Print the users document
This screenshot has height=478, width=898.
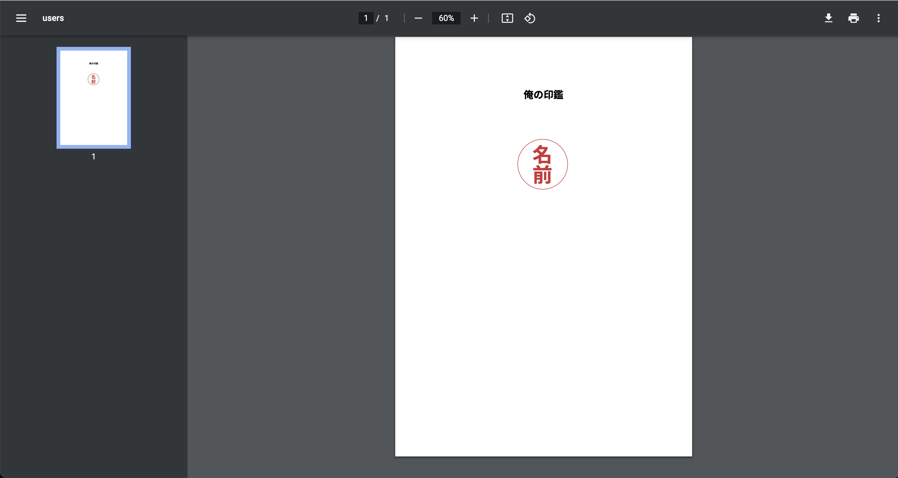pos(853,18)
